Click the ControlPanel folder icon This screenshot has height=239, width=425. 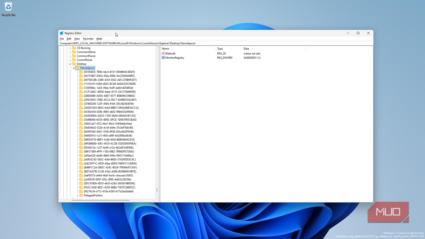[74, 60]
